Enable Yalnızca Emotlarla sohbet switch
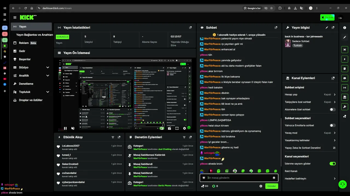Viewport: 350px width, 196px height. click(332, 125)
